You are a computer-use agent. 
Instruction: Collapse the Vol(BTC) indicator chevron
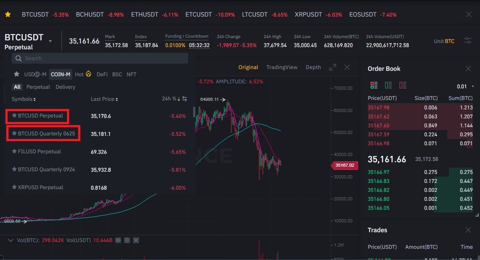click(x=11, y=240)
